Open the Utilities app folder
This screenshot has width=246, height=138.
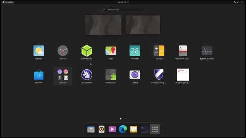tap(63, 76)
